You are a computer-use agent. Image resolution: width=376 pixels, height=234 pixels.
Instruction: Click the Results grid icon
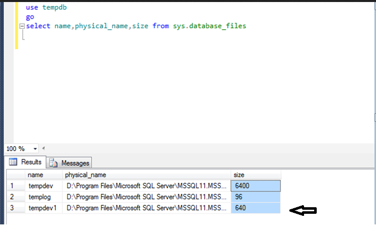13,162
